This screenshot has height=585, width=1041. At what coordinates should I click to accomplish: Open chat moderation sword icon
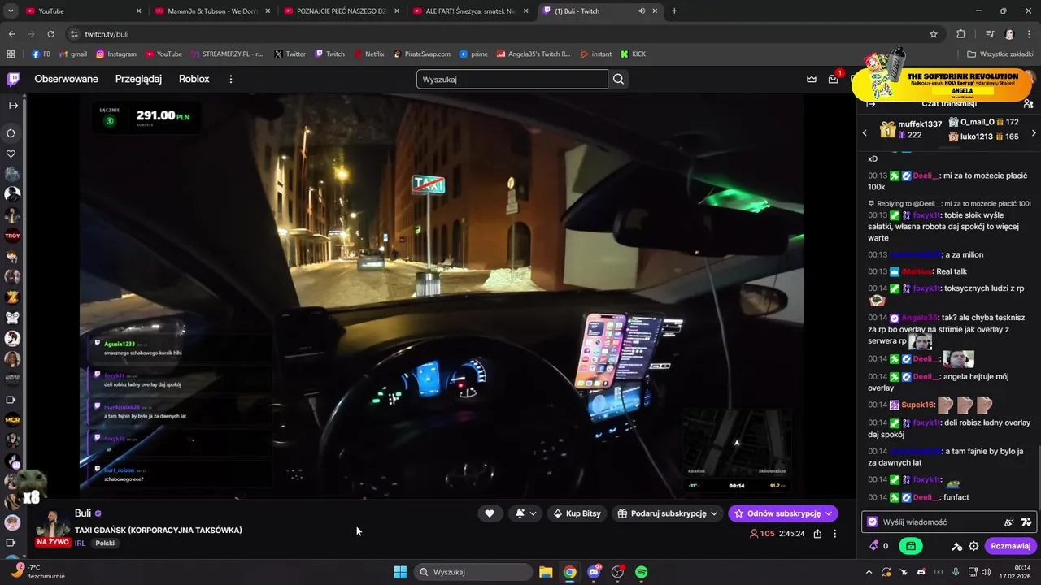957,546
